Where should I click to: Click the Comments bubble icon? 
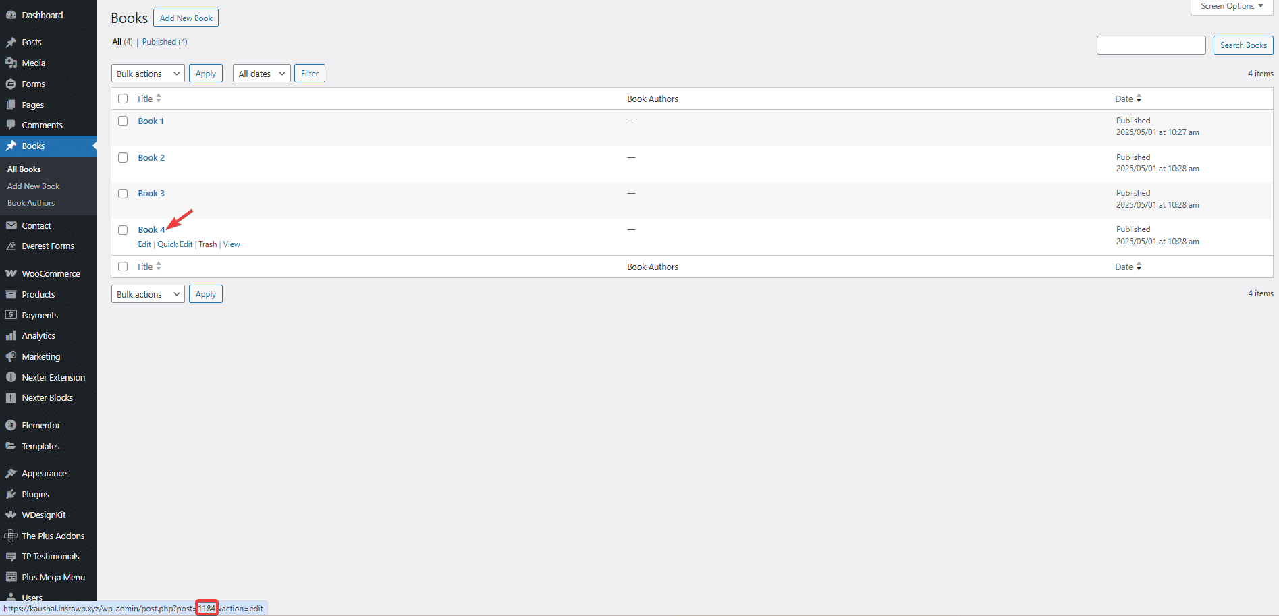pyautogui.click(x=11, y=125)
